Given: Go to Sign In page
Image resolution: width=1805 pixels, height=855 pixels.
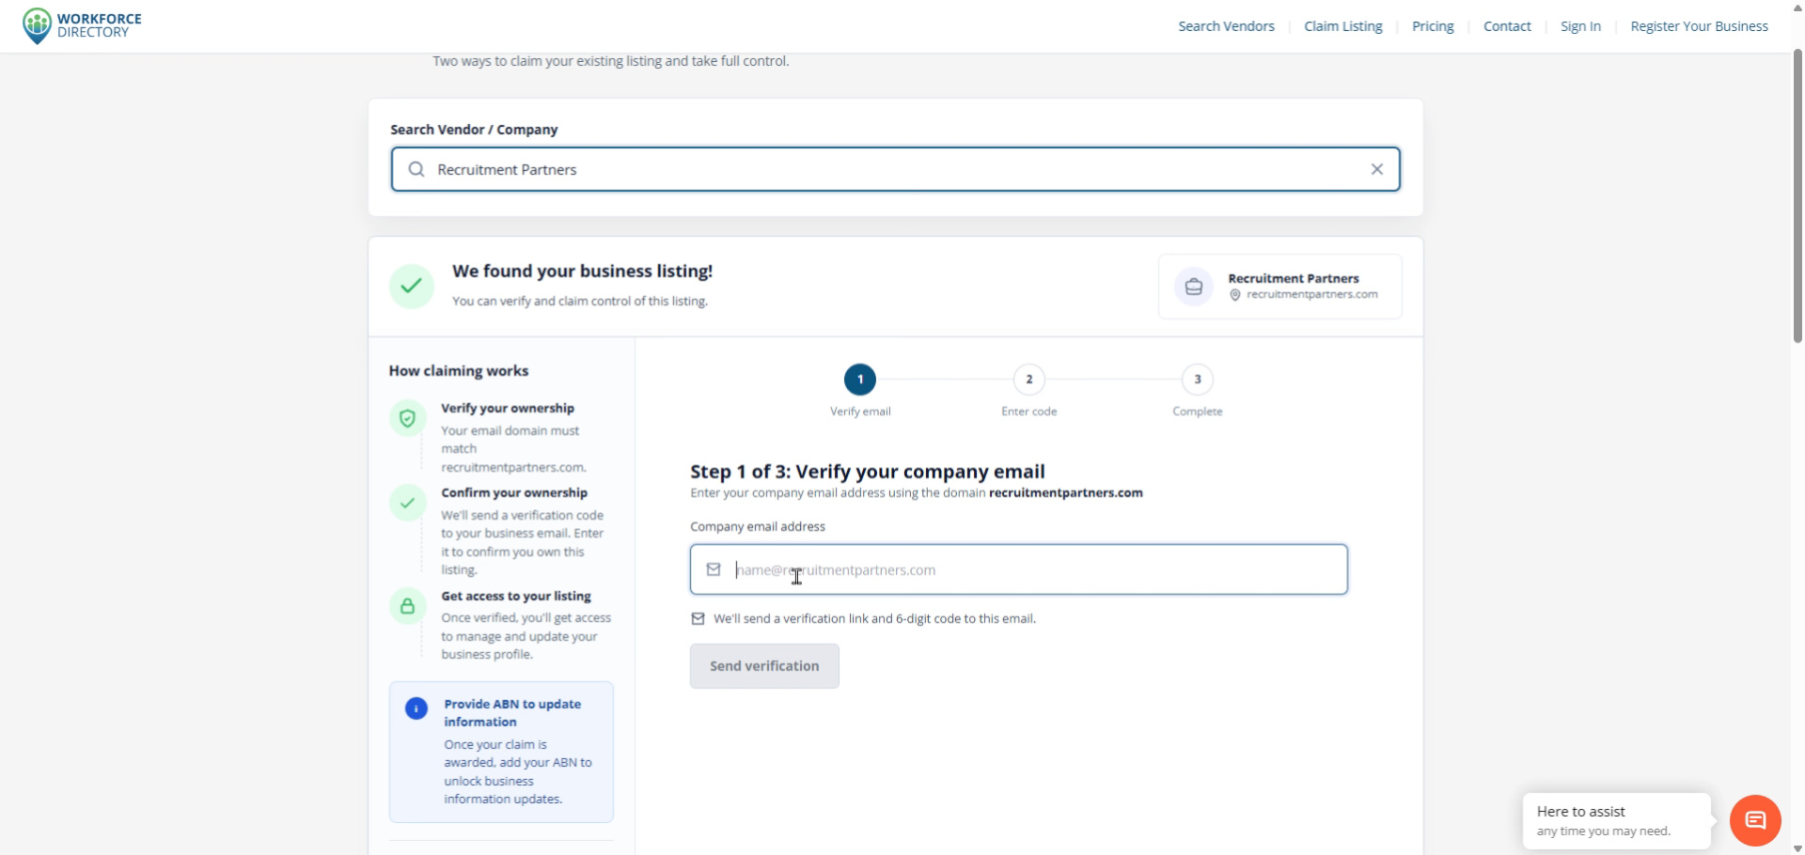Looking at the screenshot, I should click(1580, 26).
